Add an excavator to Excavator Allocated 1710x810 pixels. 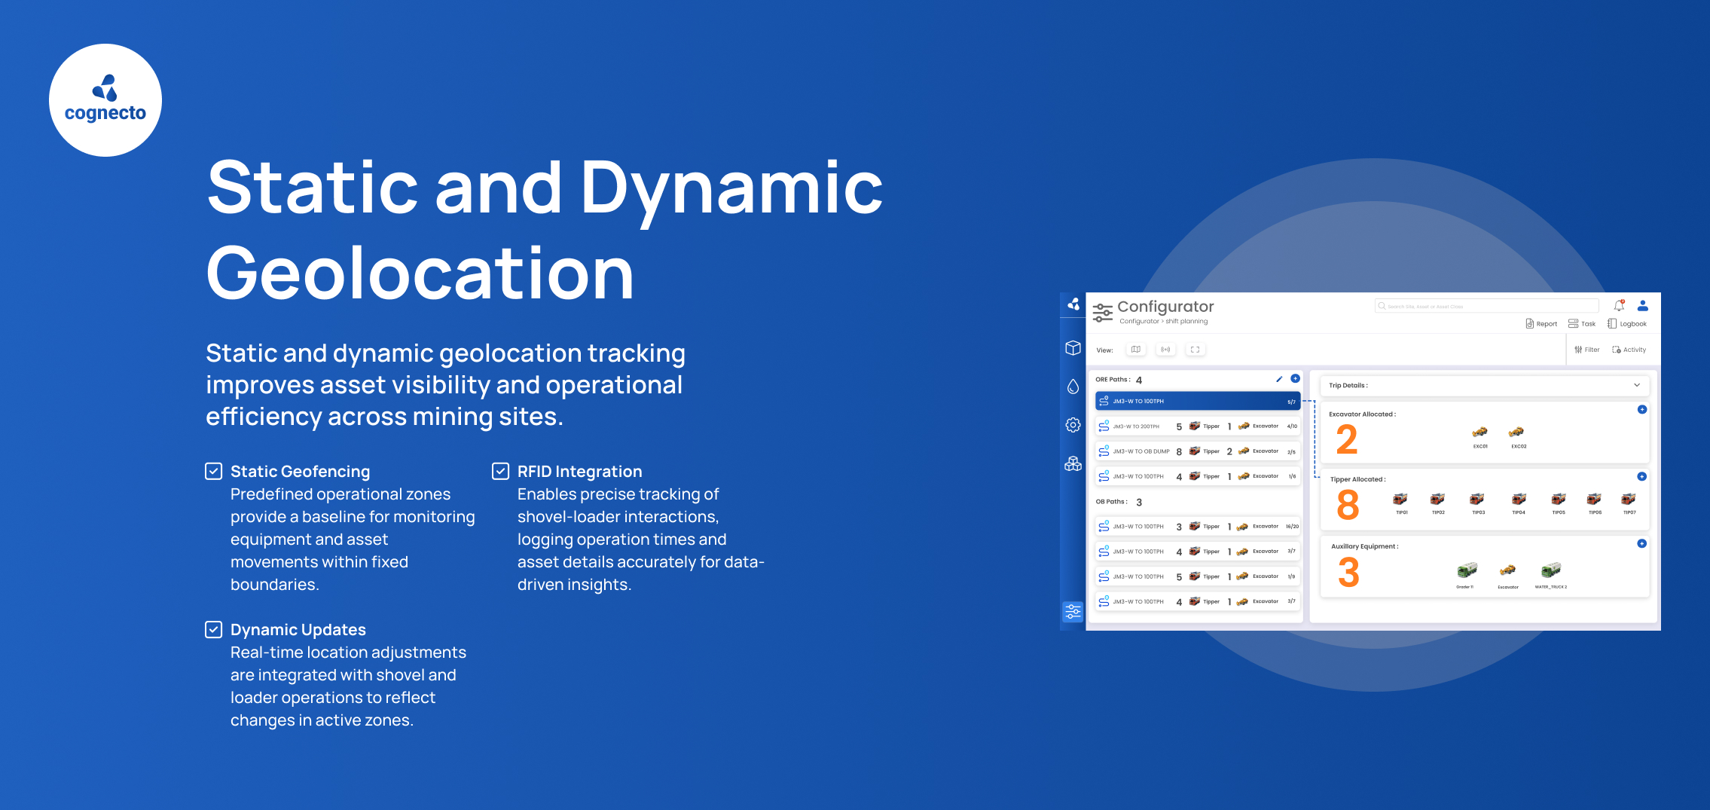click(x=1642, y=410)
